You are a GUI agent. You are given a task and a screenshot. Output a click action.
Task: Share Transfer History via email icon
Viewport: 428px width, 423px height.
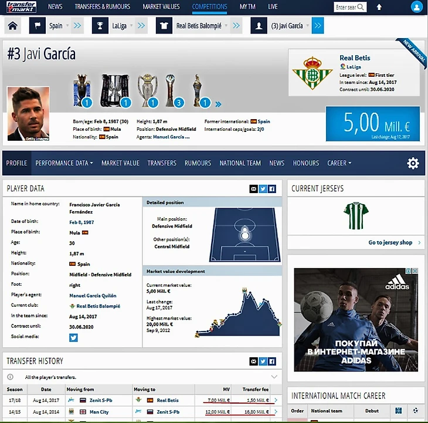(254, 361)
